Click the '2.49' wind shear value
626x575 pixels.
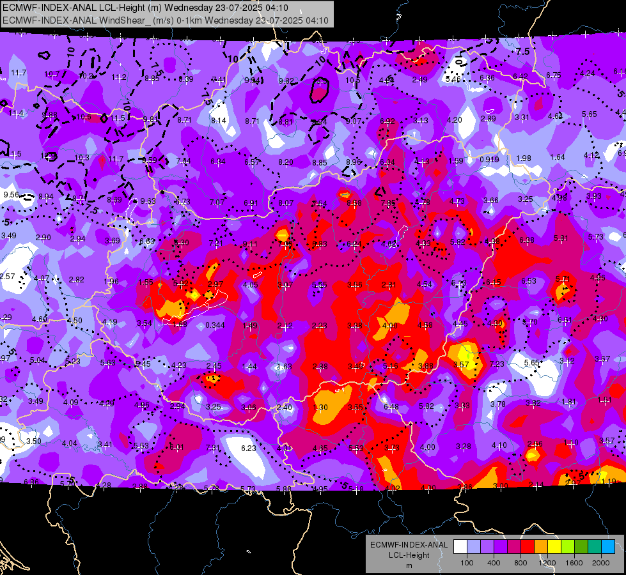tap(419, 80)
